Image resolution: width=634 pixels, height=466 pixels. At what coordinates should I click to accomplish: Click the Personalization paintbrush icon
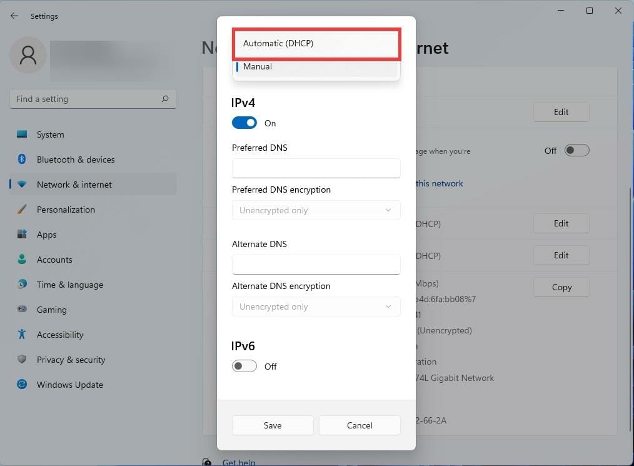click(x=22, y=210)
